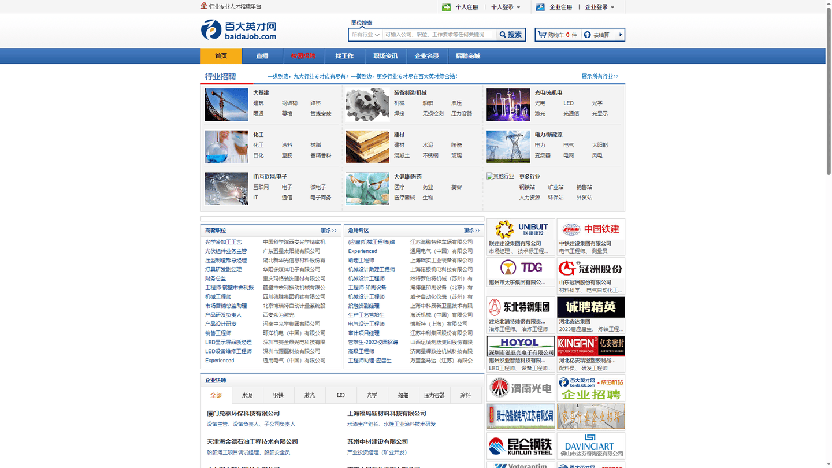This screenshot has width=832, height=468.
Task: Click the 钢结构 category under 大基建
Action: point(289,103)
